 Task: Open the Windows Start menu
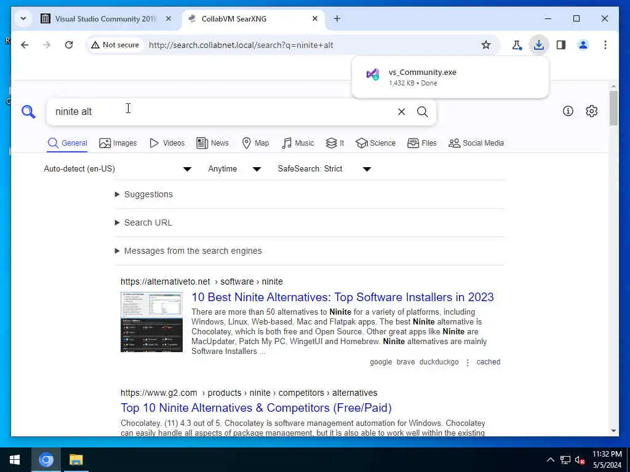(x=15, y=460)
